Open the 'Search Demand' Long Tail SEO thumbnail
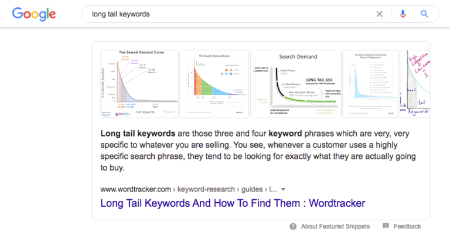Screen dimensions: 450x242 [x=295, y=84]
